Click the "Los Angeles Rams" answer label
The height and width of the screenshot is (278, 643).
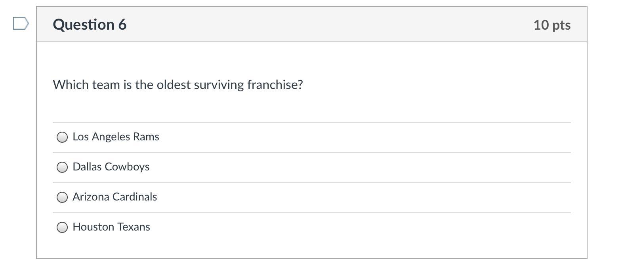[116, 137]
